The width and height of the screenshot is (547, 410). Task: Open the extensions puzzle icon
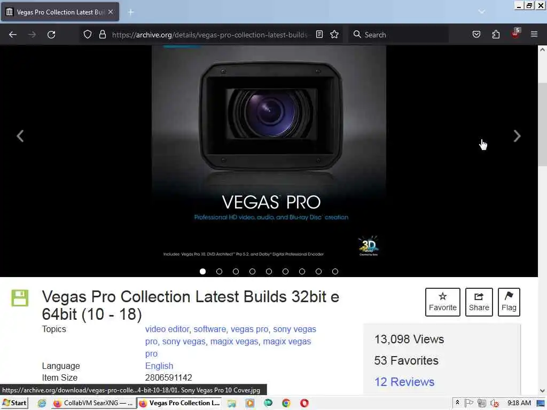click(496, 34)
